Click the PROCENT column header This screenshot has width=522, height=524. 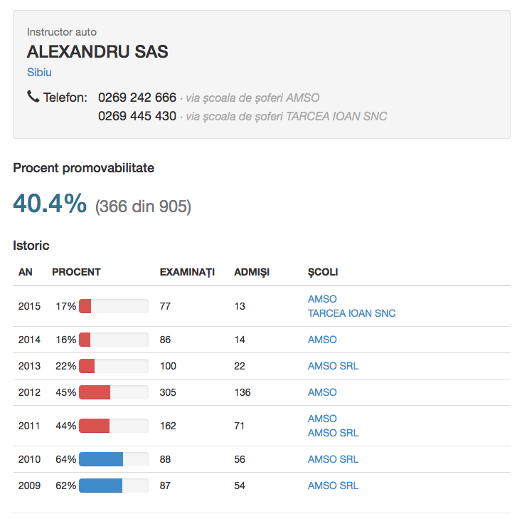[76, 272]
